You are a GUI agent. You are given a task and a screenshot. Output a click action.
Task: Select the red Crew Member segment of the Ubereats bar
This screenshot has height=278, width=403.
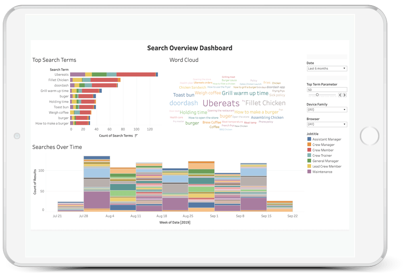point(136,75)
